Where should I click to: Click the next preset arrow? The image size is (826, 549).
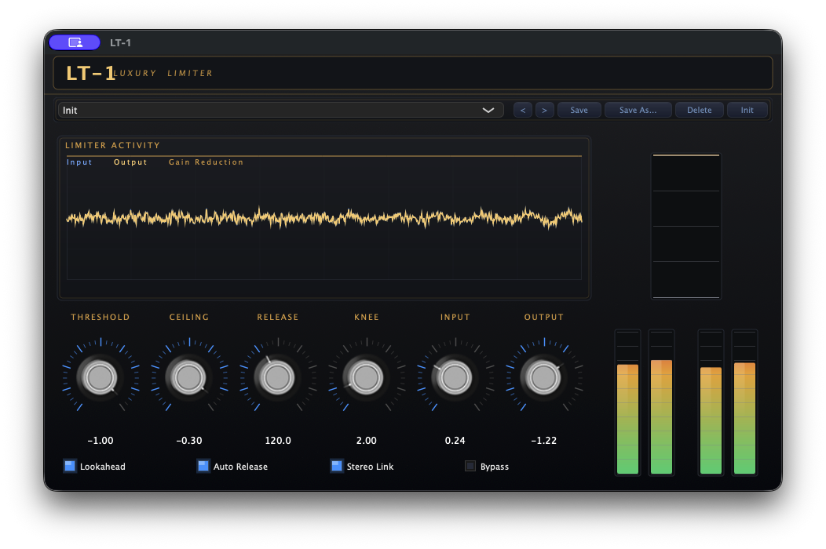coord(544,110)
